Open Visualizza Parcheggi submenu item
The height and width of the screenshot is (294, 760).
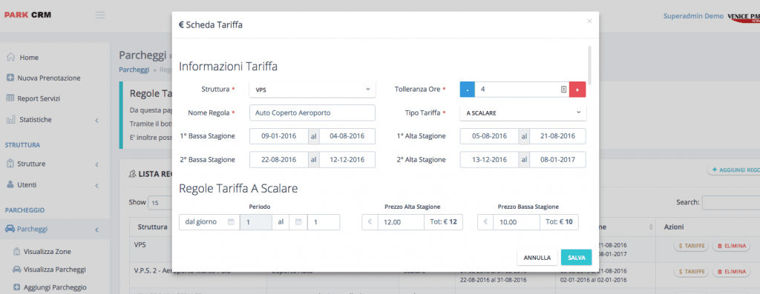(x=55, y=270)
